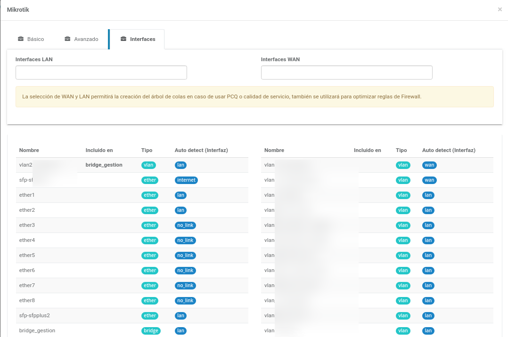Select the ether2 row name
Image resolution: width=508 pixels, height=337 pixels.
tap(27, 210)
